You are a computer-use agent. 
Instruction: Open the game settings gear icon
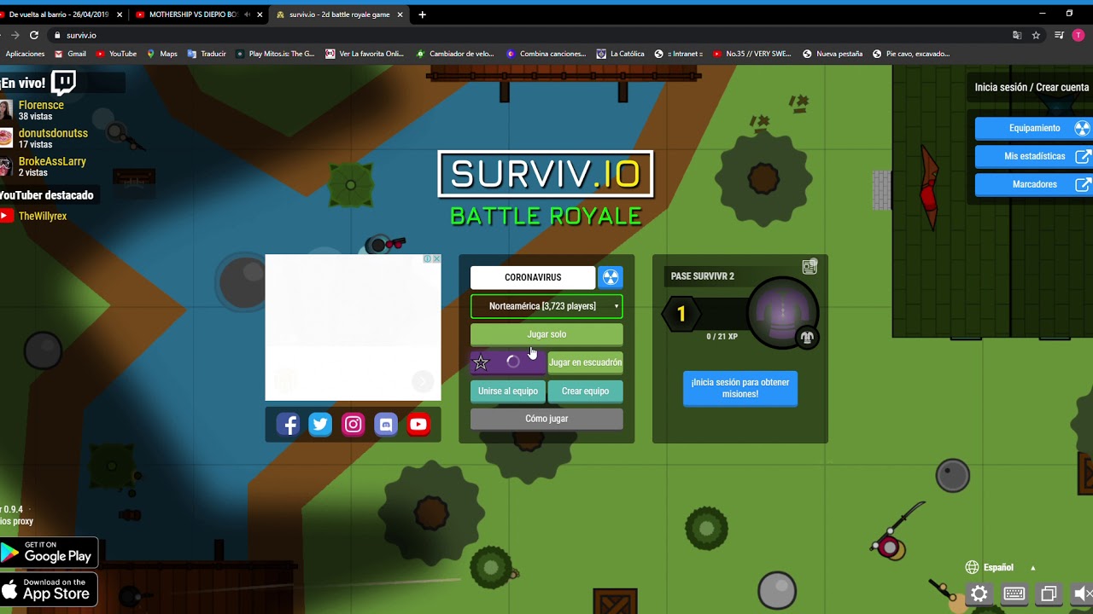pyautogui.click(x=979, y=594)
